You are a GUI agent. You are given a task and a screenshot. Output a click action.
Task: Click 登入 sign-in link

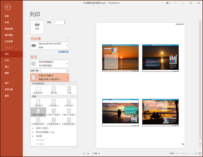pyautogui.click(x=168, y=3)
